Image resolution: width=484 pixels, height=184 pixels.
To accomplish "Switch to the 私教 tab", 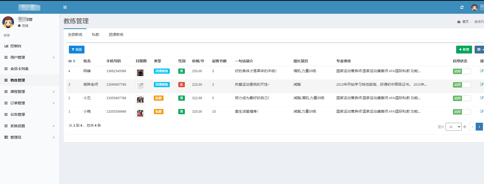I will pos(96,35).
